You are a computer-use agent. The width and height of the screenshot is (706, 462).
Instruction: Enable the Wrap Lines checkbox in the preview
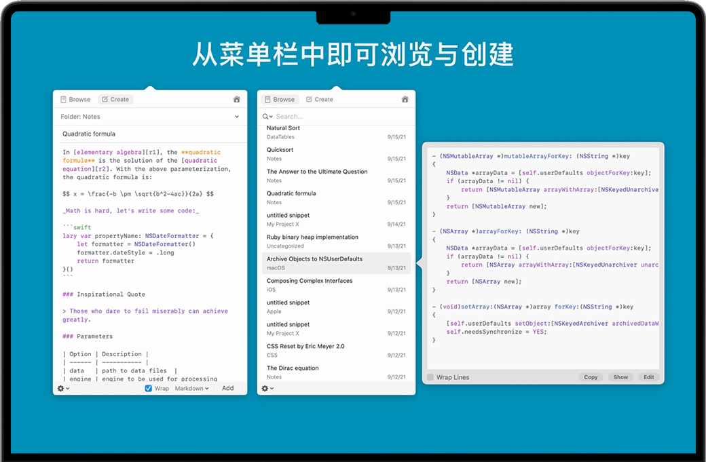click(430, 377)
